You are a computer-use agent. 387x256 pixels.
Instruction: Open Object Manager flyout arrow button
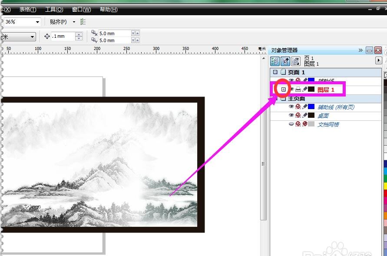(378, 60)
